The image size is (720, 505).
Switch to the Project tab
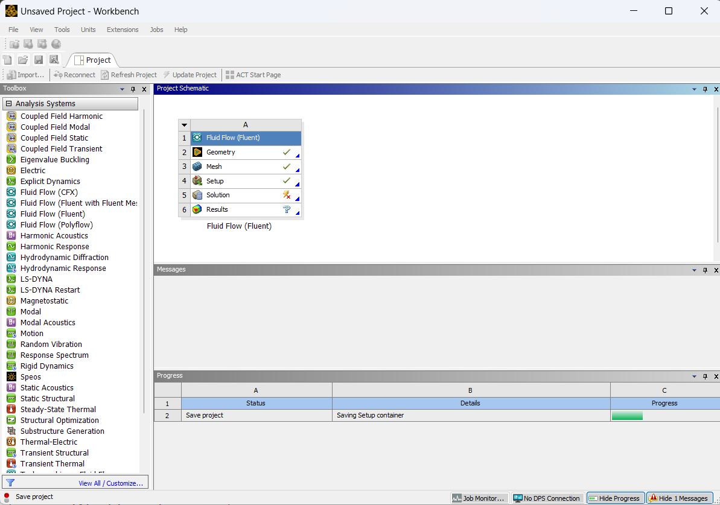tap(92, 60)
